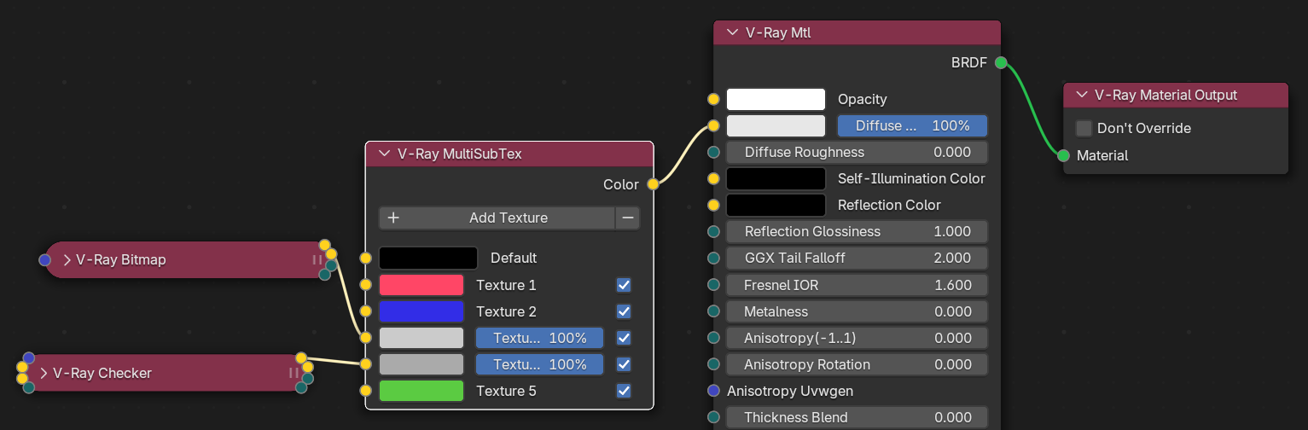Click the Anisotropy(-1..1) value field
Viewport: 1308px width, 430px height.
[857, 338]
